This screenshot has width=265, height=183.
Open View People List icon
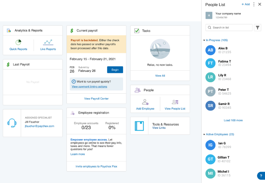click(175, 102)
